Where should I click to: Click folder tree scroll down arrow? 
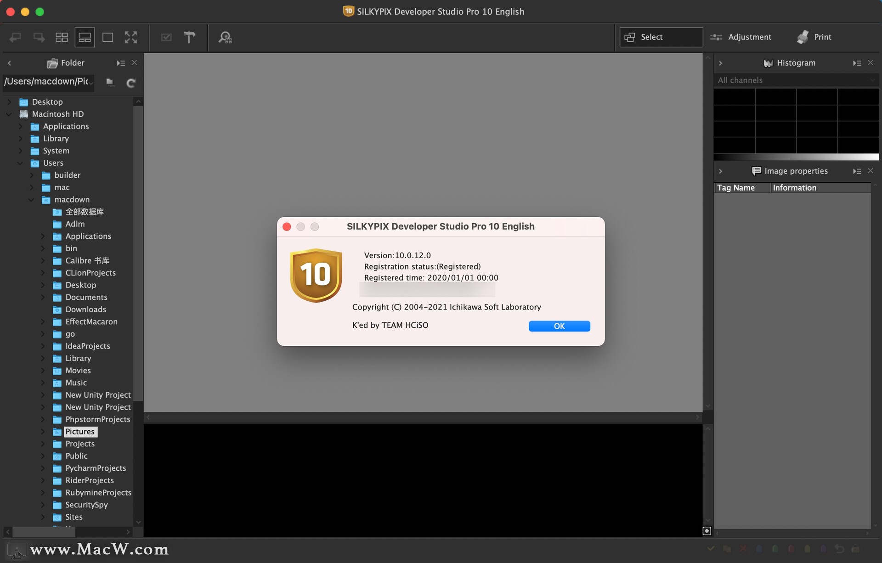(x=138, y=523)
